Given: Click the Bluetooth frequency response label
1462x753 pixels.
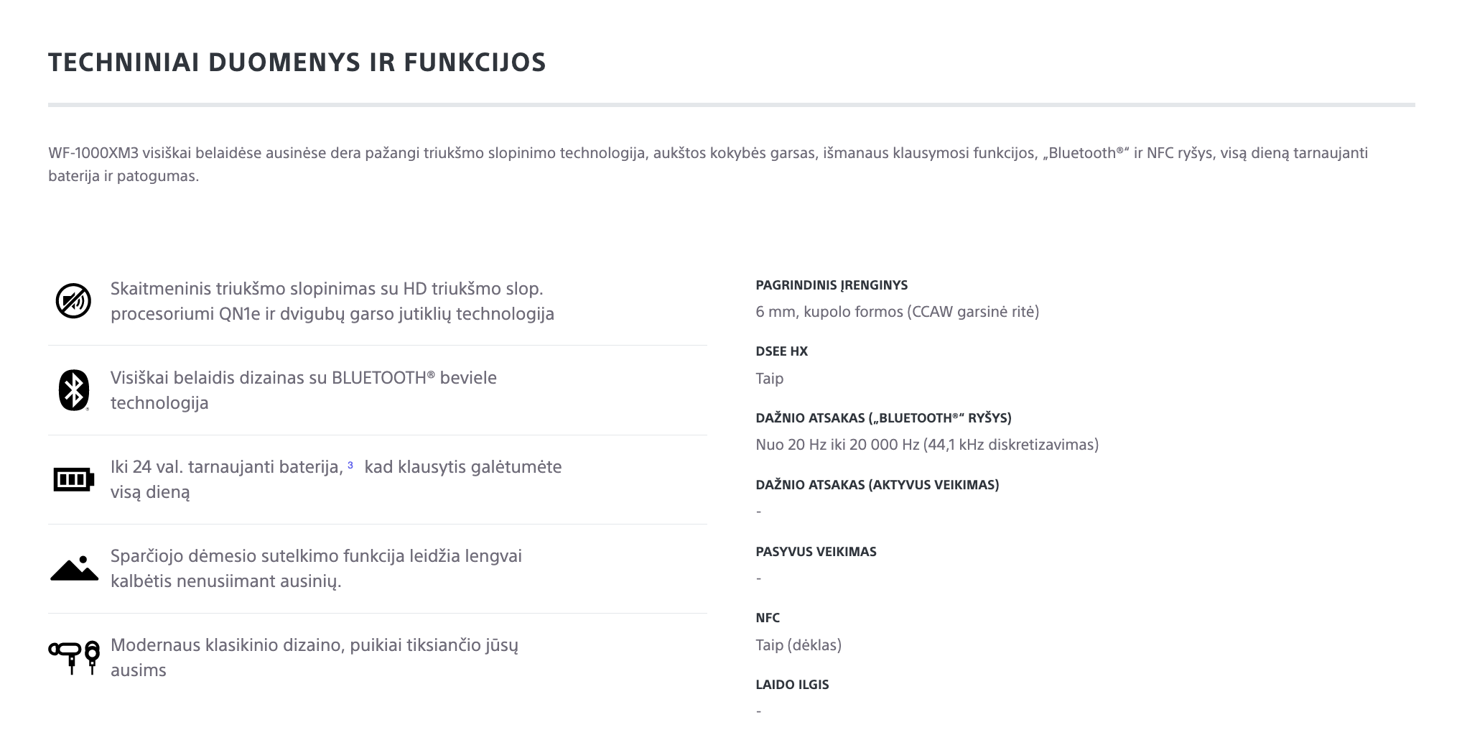Looking at the screenshot, I should (883, 418).
